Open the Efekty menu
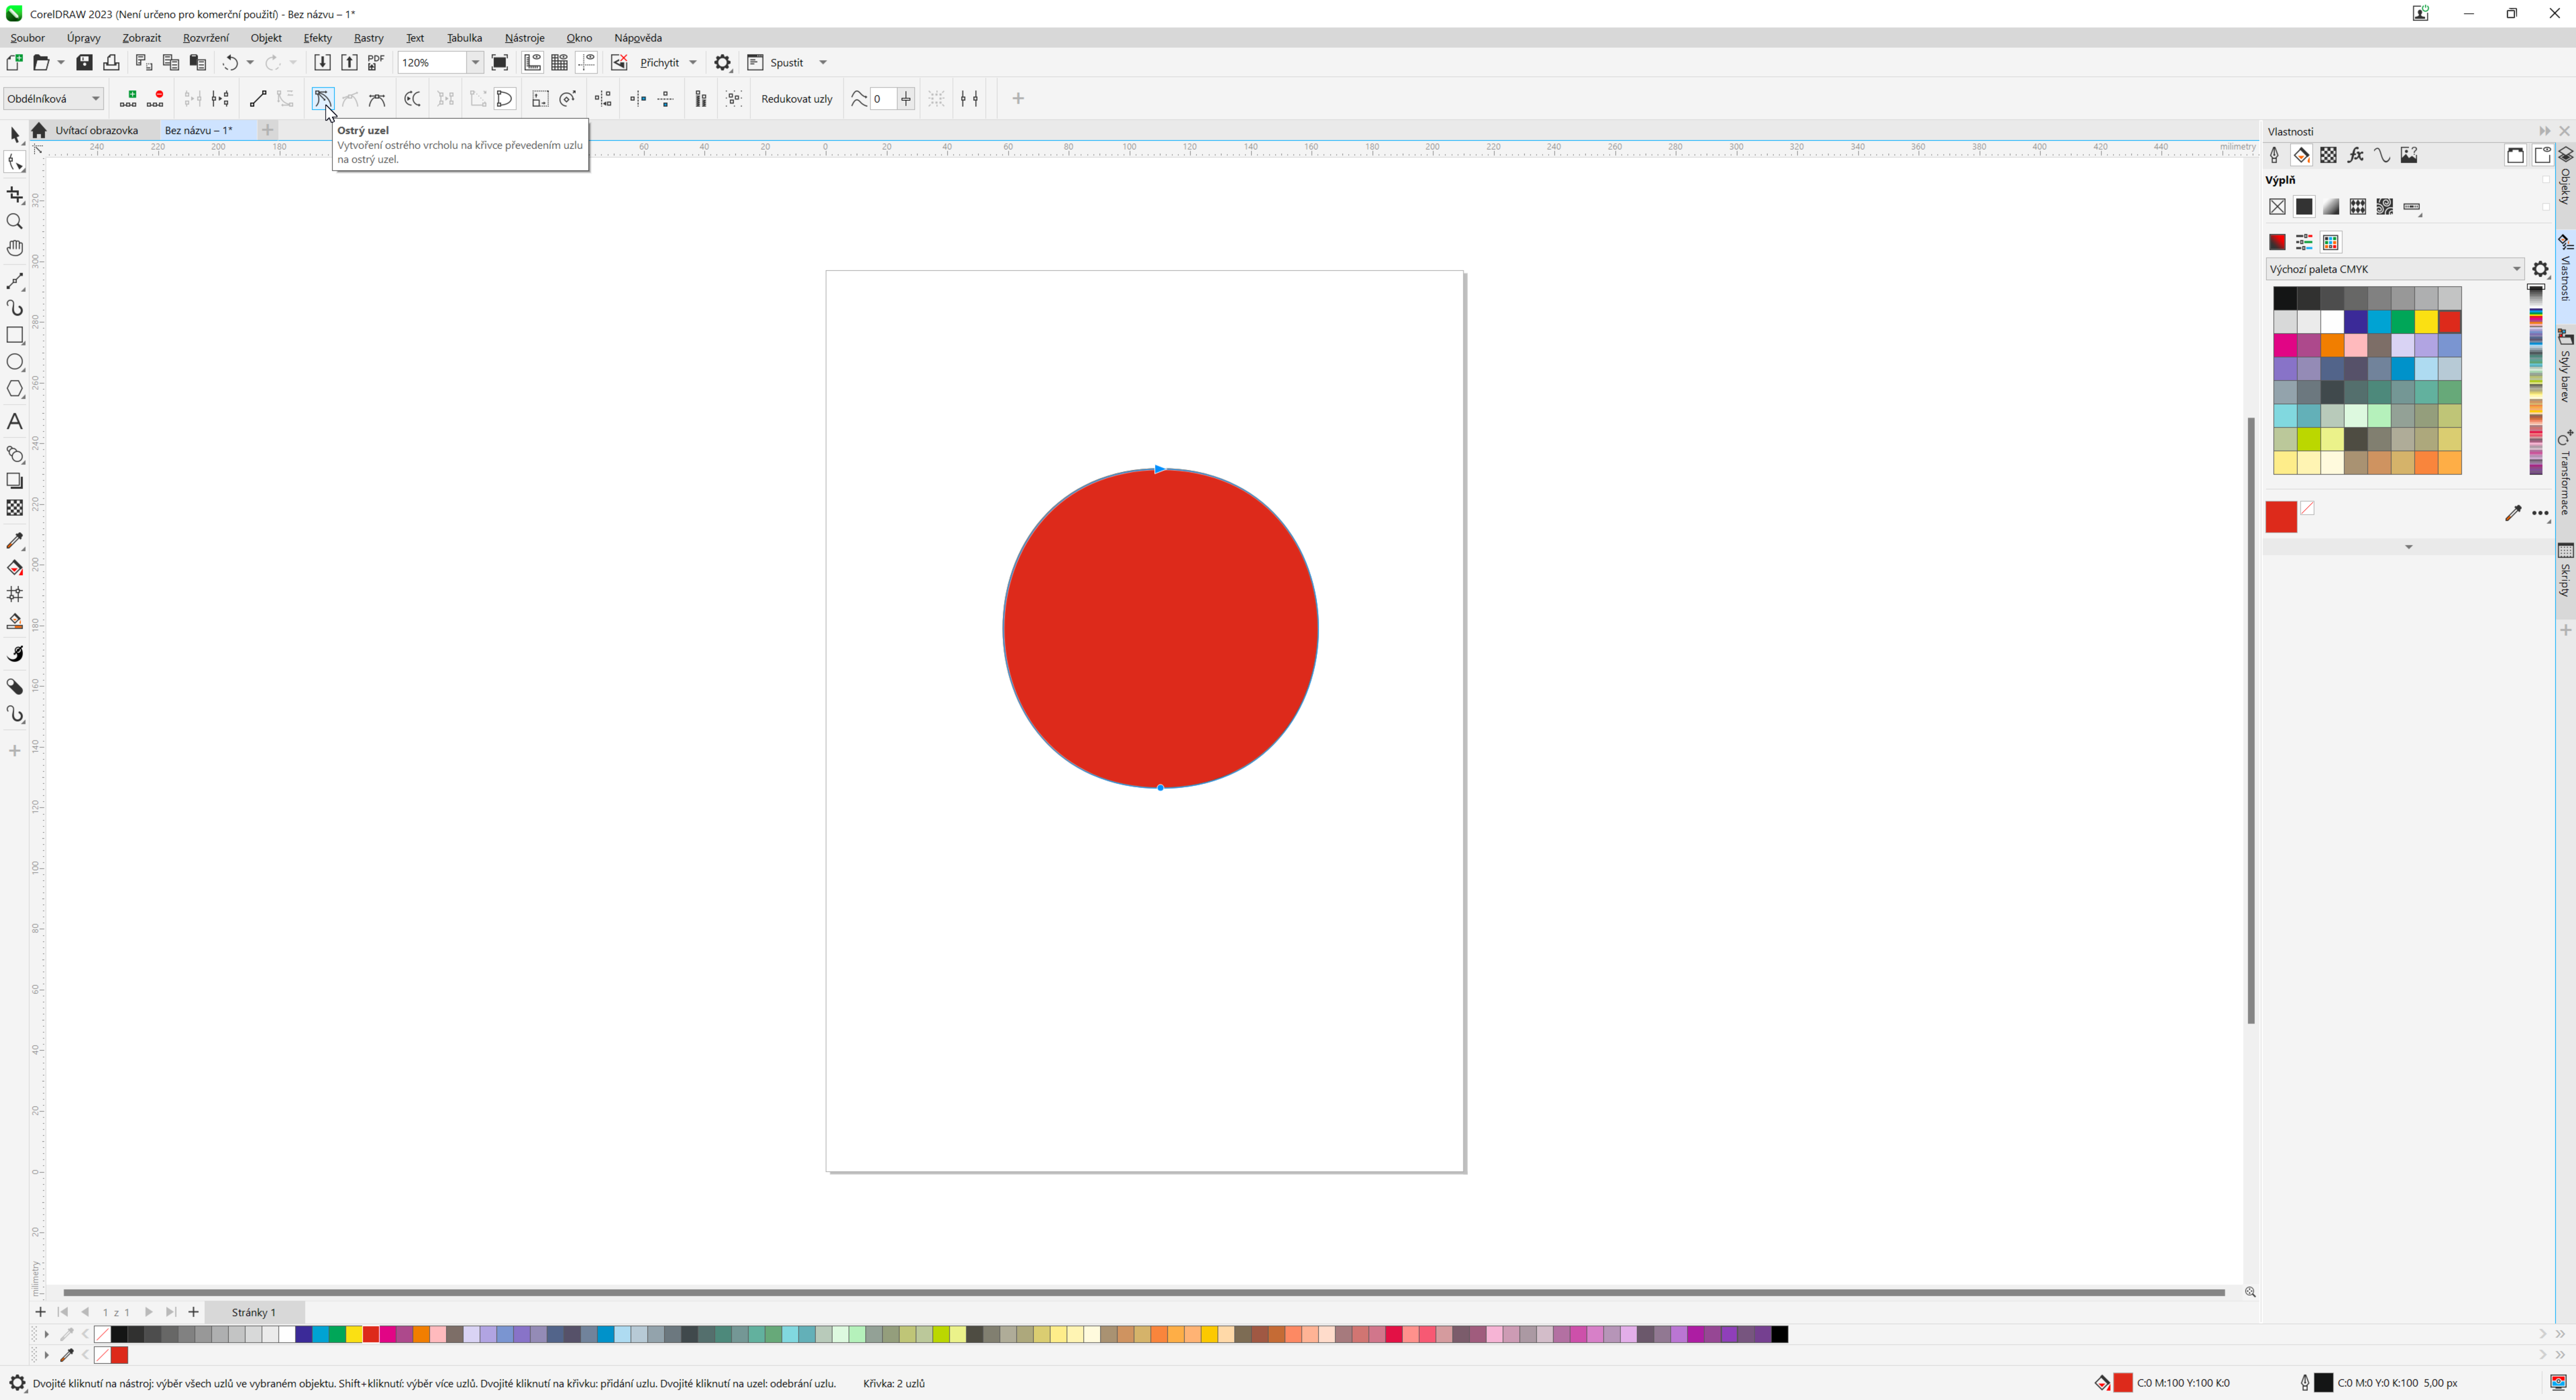 pos(317,38)
